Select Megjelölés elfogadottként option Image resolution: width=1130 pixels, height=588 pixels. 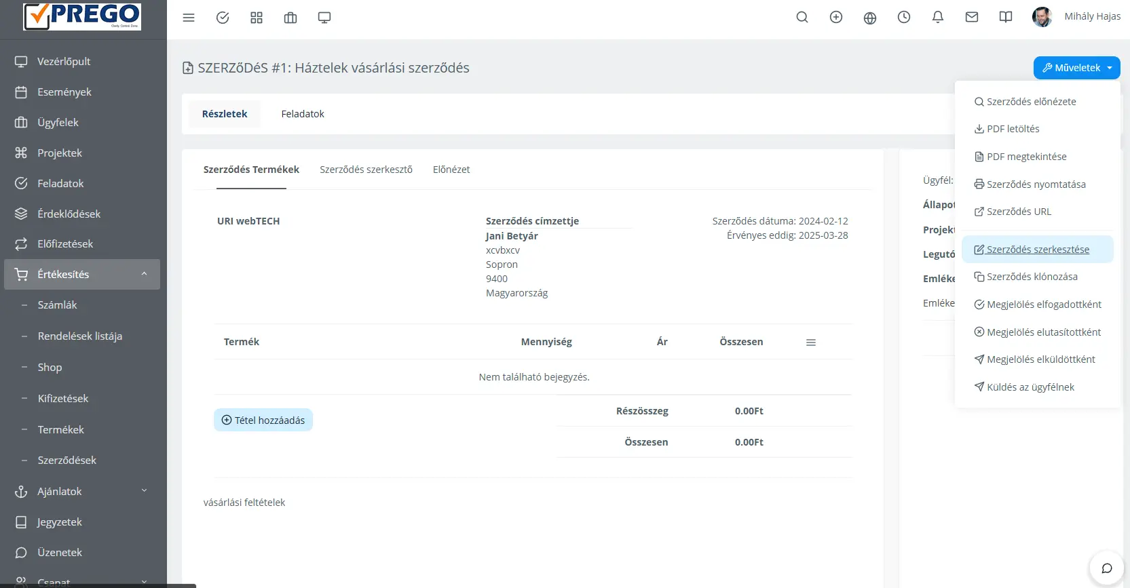pos(1037,305)
